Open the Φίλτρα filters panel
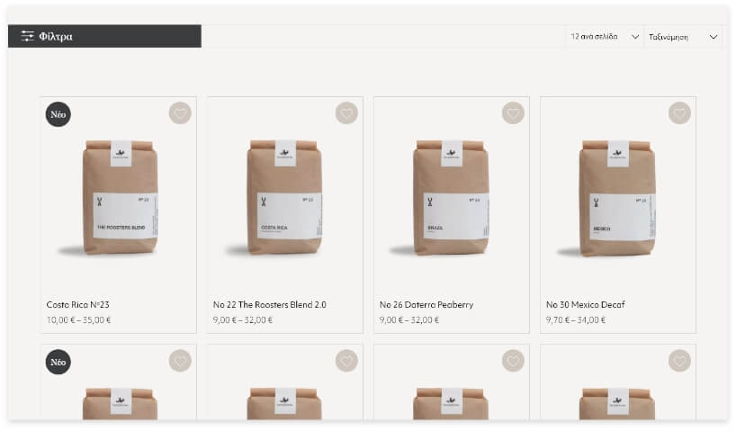Viewport: 736px width, 431px height. pyautogui.click(x=104, y=36)
